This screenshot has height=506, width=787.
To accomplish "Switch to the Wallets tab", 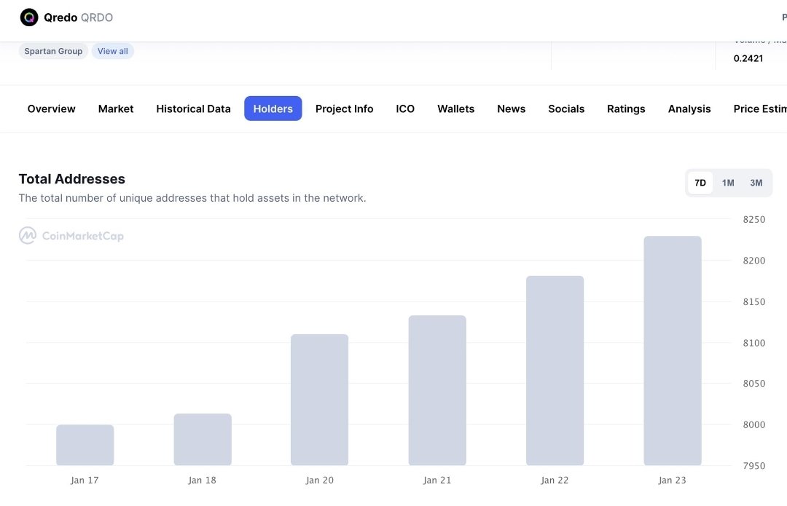I will tap(455, 108).
